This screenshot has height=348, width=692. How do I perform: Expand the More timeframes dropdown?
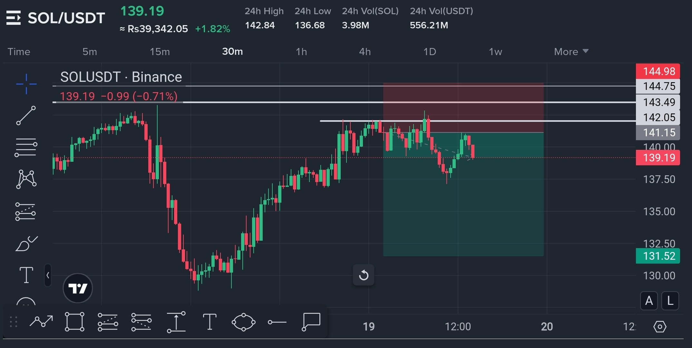tap(571, 52)
